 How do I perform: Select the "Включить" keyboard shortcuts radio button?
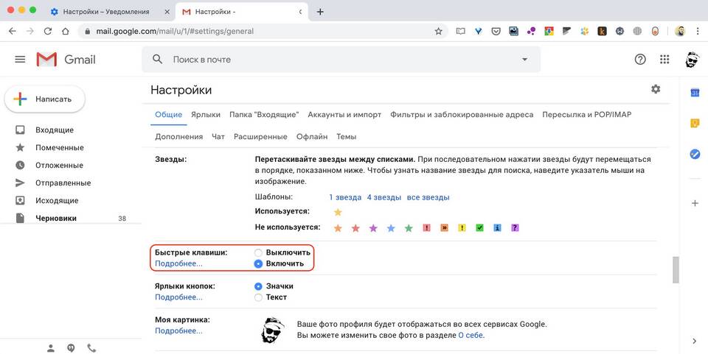tap(258, 263)
